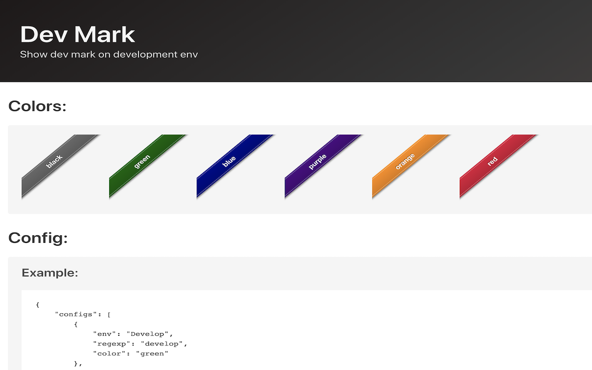Click the Example label above the code
This screenshot has width=592, height=370.
pyautogui.click(x=49, y=272)
